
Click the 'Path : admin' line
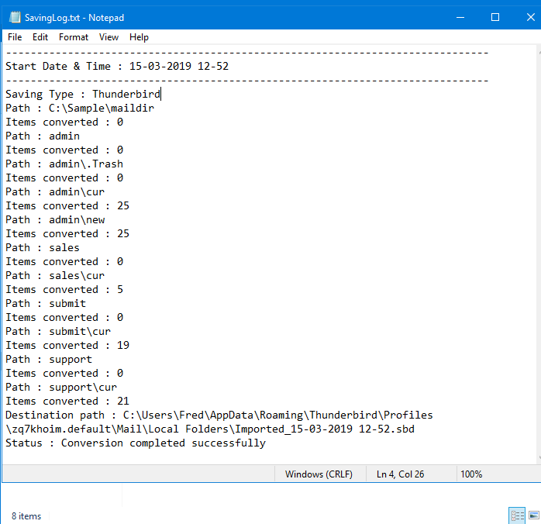pyautogui.click(x=43, y=136)
